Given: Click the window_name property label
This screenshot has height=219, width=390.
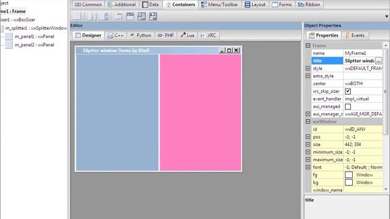Looking at the screenshot, I should tap(328, 190).
